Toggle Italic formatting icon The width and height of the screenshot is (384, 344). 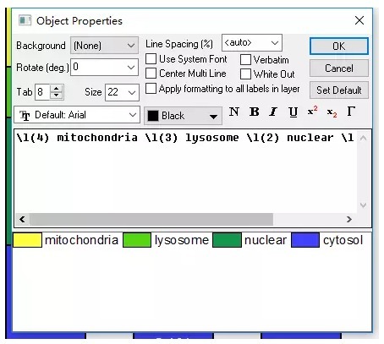click(273, 112)
